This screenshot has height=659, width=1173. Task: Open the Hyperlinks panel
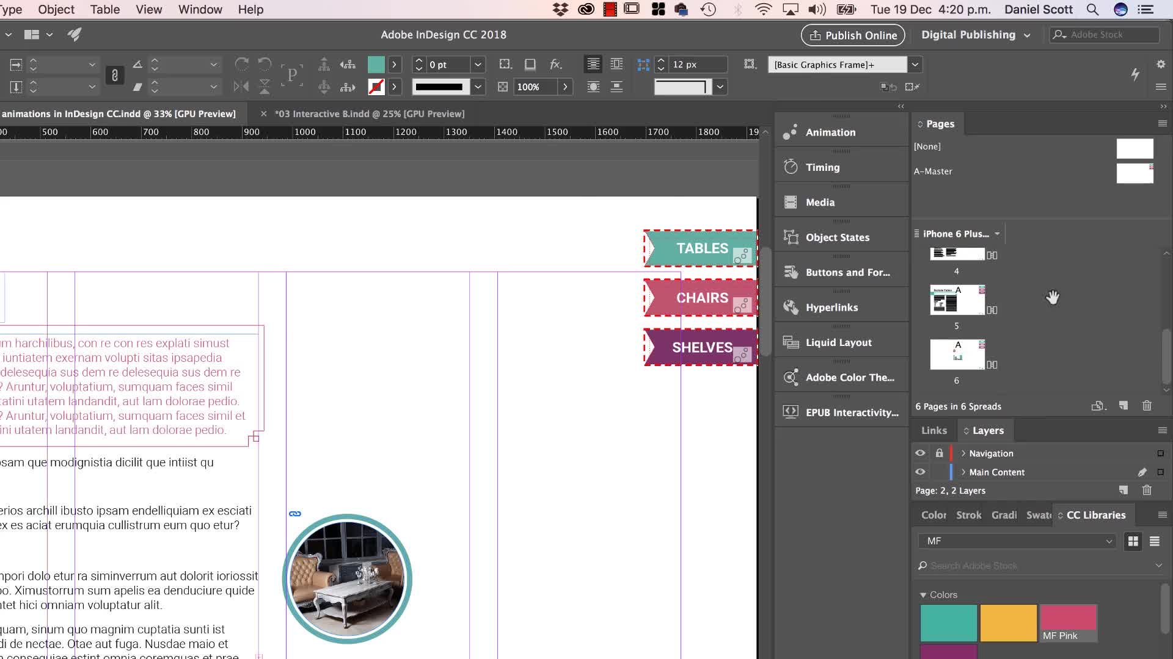pos(841,308)
